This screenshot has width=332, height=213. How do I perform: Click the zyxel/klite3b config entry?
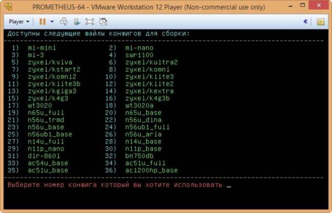point(54,84)
